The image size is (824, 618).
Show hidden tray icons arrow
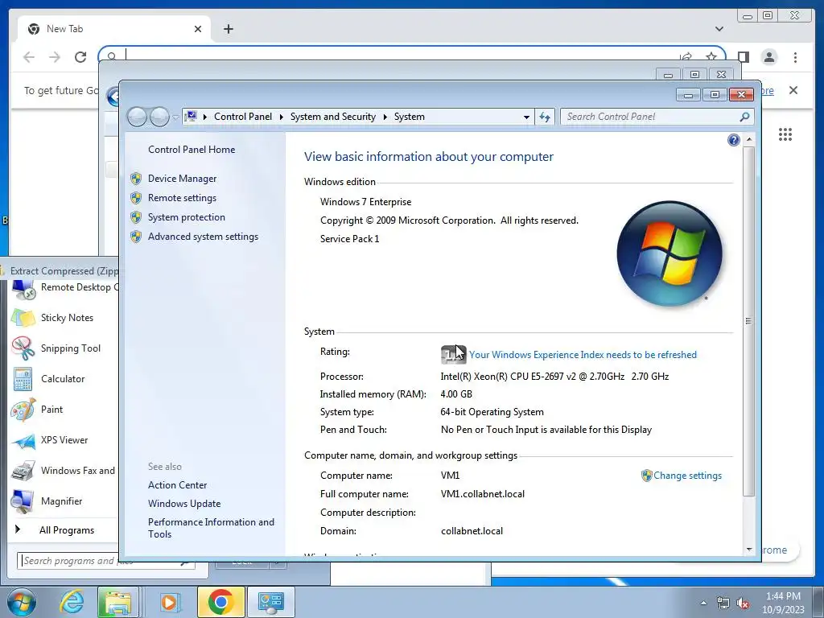[703, 603]
